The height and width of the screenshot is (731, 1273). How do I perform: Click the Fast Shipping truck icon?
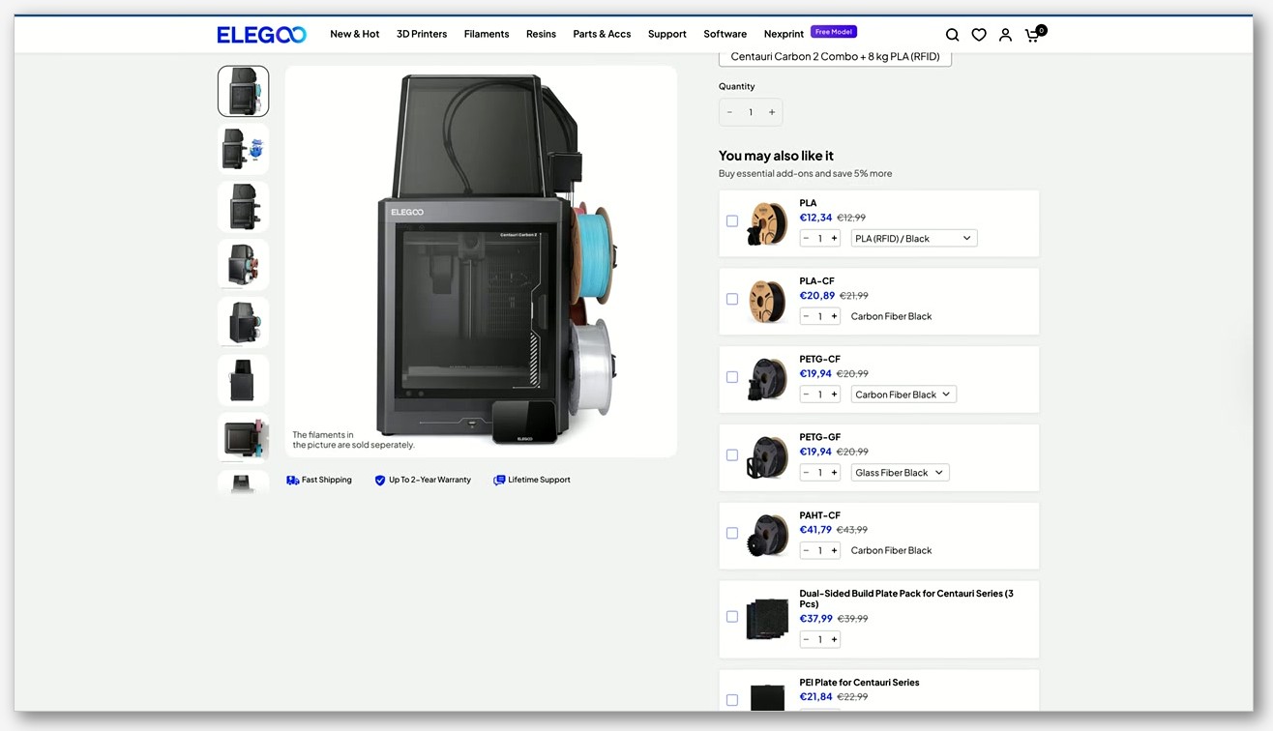pyautogui.click(x=292, y=480)
